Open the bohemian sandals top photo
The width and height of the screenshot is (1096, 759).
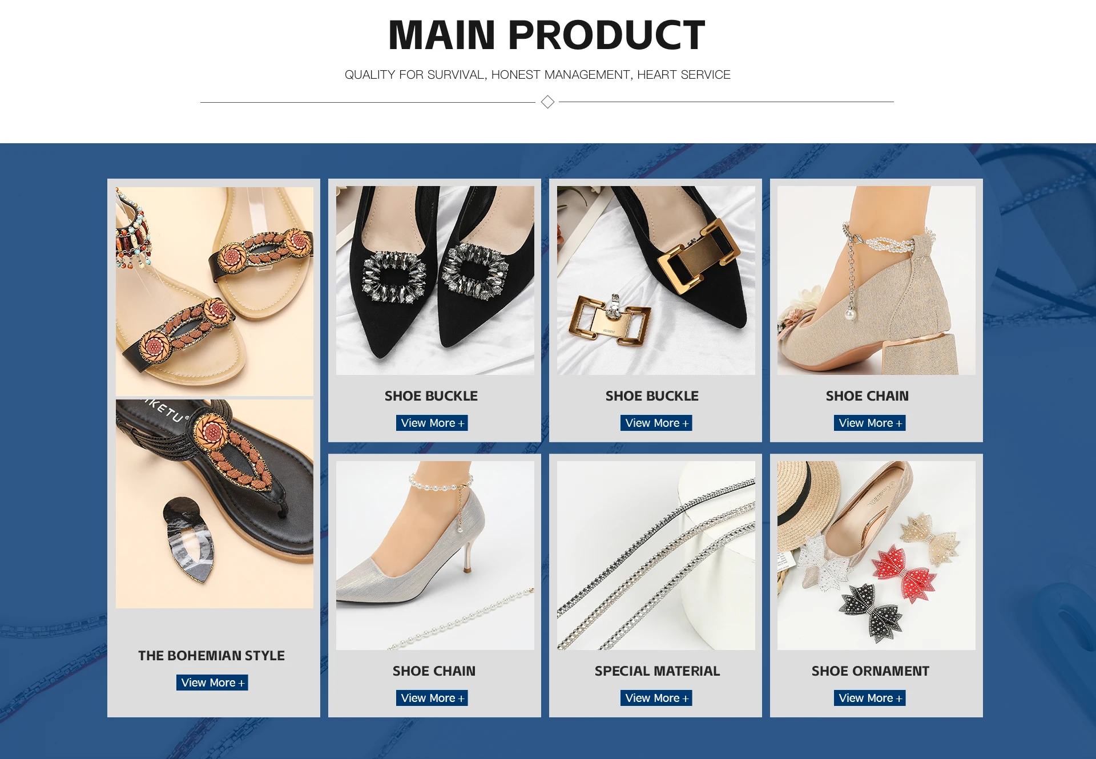214,291
